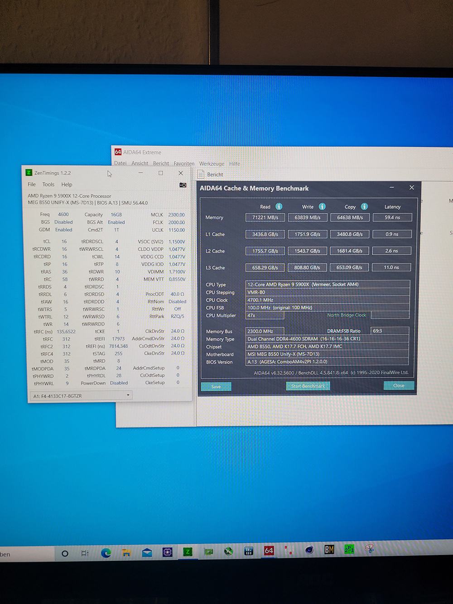The height and width of the screenshot is (604, 453).
Task: Click the CPU Type field showing Ryzen 9 5900X
Action: [x=328, y=284]
